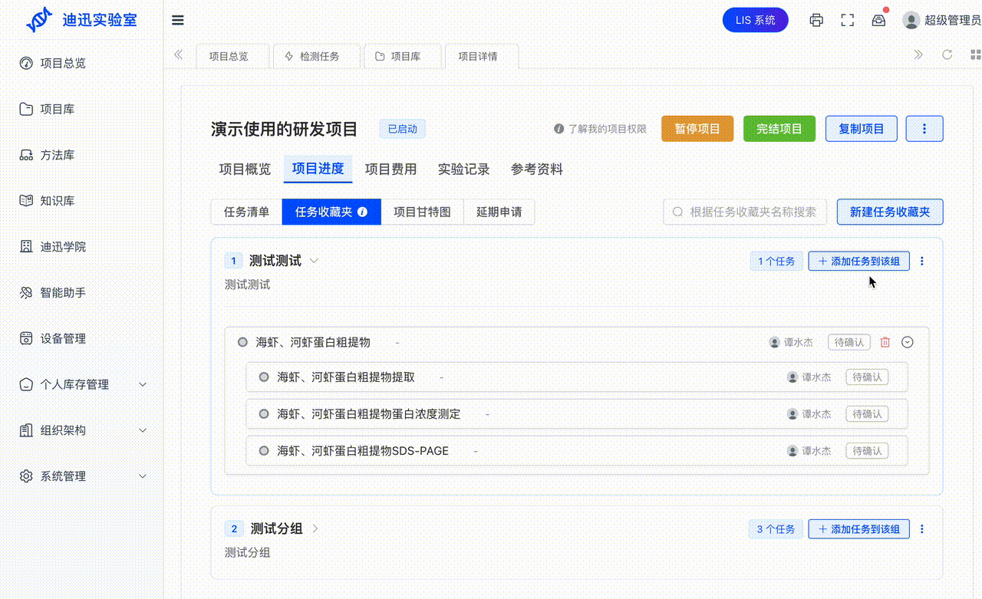Click the 智能助手 sidebar icon
Viewport: 982px width, 599px height.
pos(26,292)
